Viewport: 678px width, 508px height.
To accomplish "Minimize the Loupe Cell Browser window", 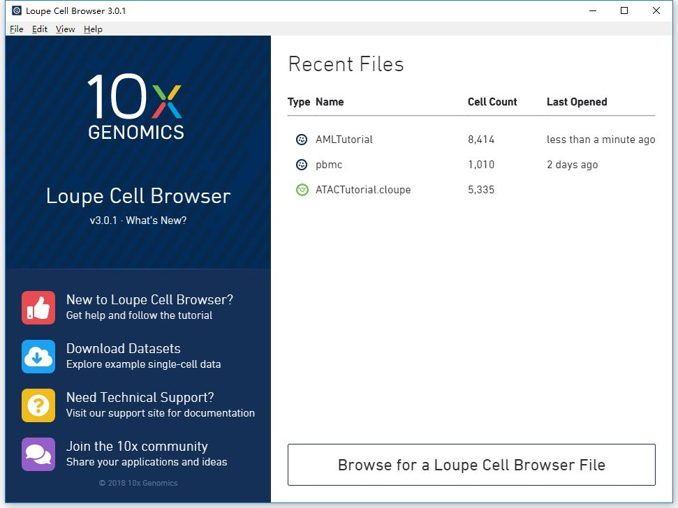I will tap(593, 10).
